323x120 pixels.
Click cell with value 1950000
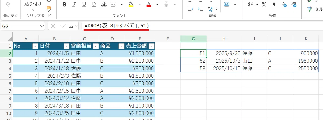pyautogui.click(x=306, y=61)
